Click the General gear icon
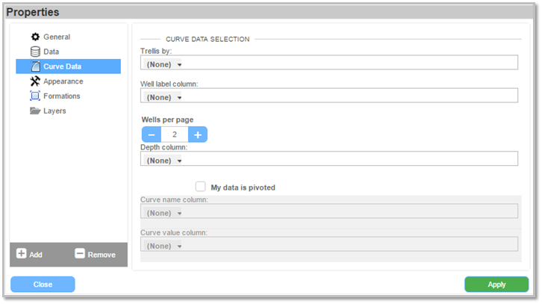The height and width of the screenshot is (304, 542). pos(35,37)
